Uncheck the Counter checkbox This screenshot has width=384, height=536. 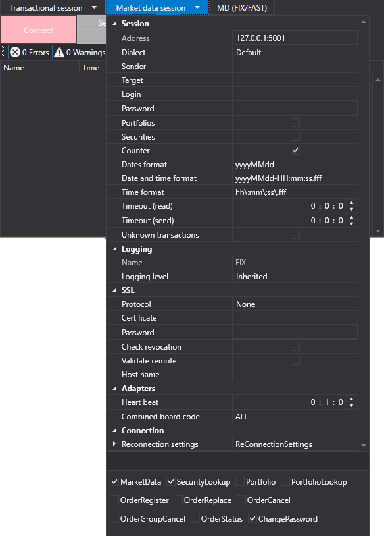pos(295,150)
